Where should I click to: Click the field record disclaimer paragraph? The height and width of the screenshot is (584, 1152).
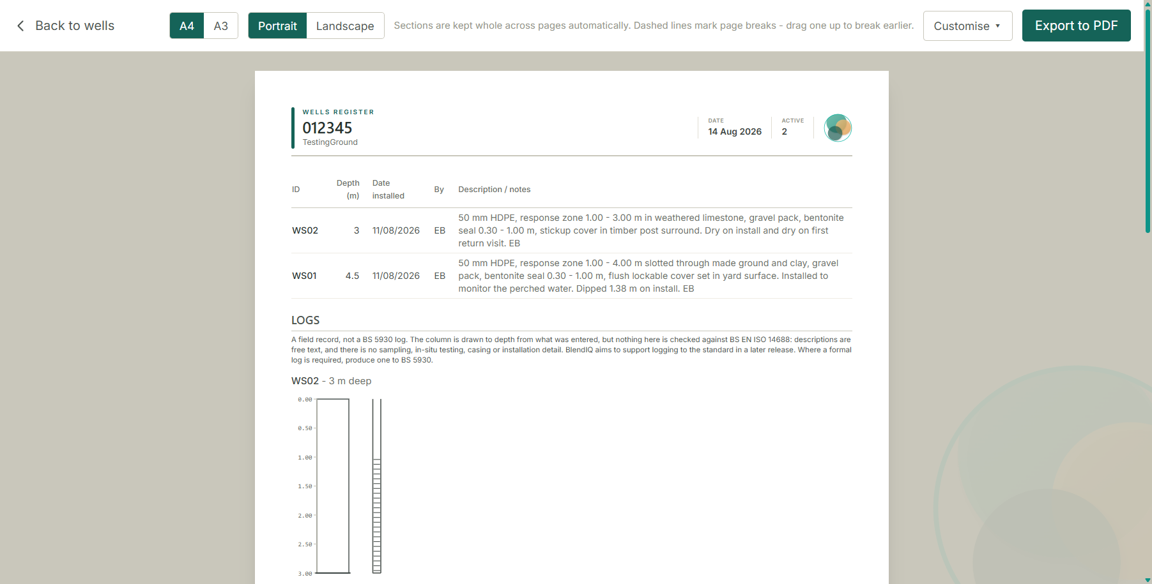pos(571,350)
